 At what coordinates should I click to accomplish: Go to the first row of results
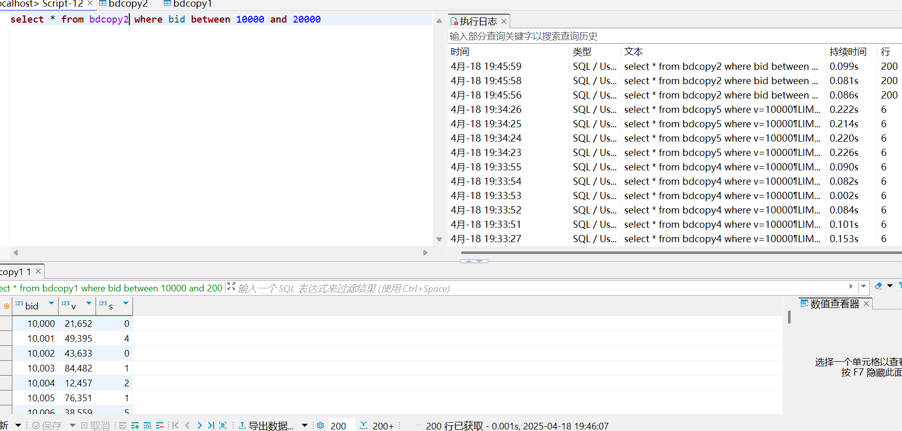[x=176, y=425]
